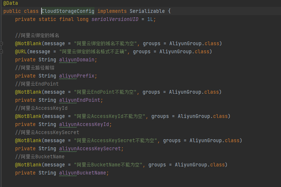The width and height of the screenshot is (281, 187).
Task: Click the aliyunAccessKeyId field name
Action: (x=84, y=124)
